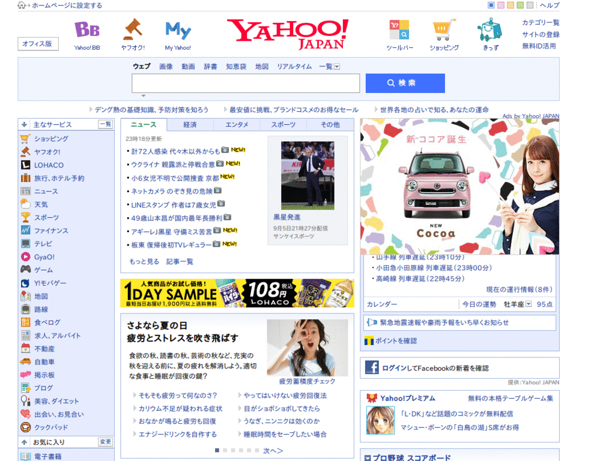615x461 pixels.
Task: Click the Tabelog (食べログ) icon
Action: click(x=25, y=322)
